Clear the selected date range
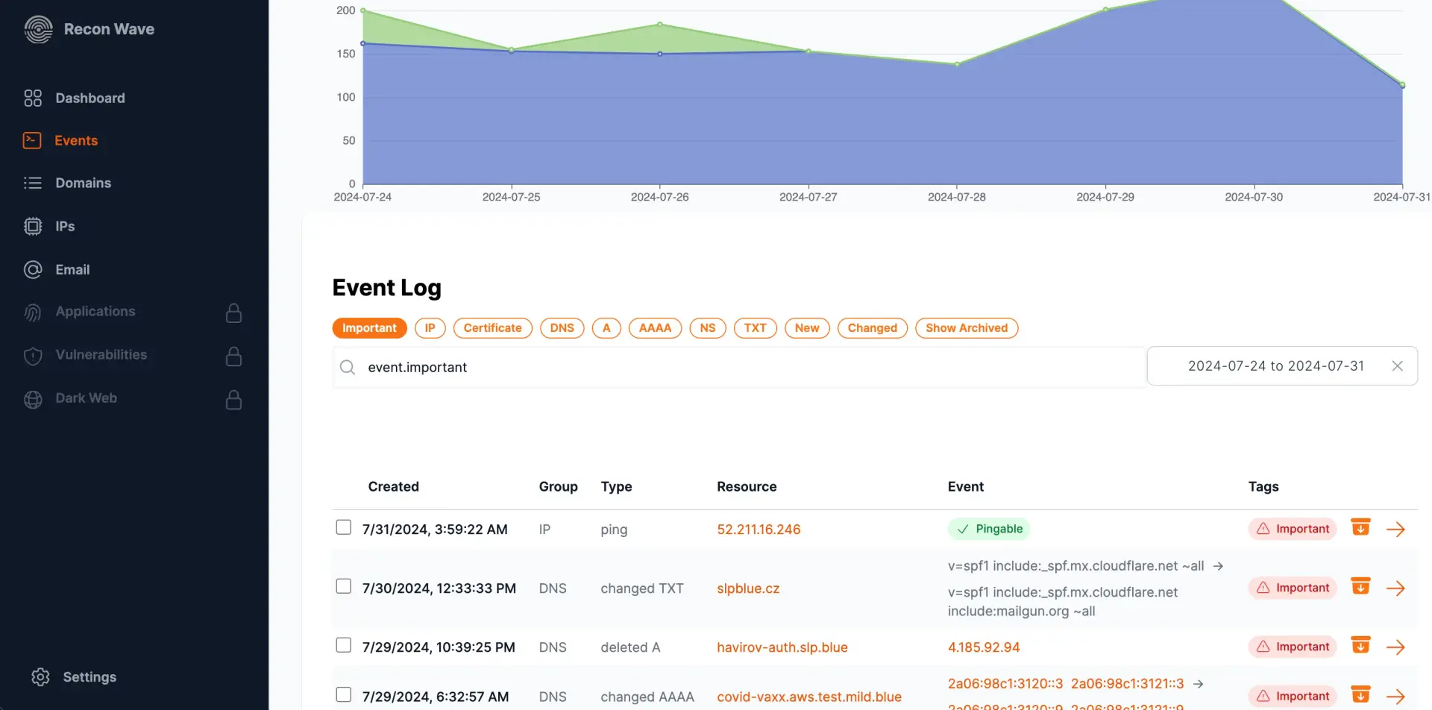Screen dimensions: 1432x710 1398,365
